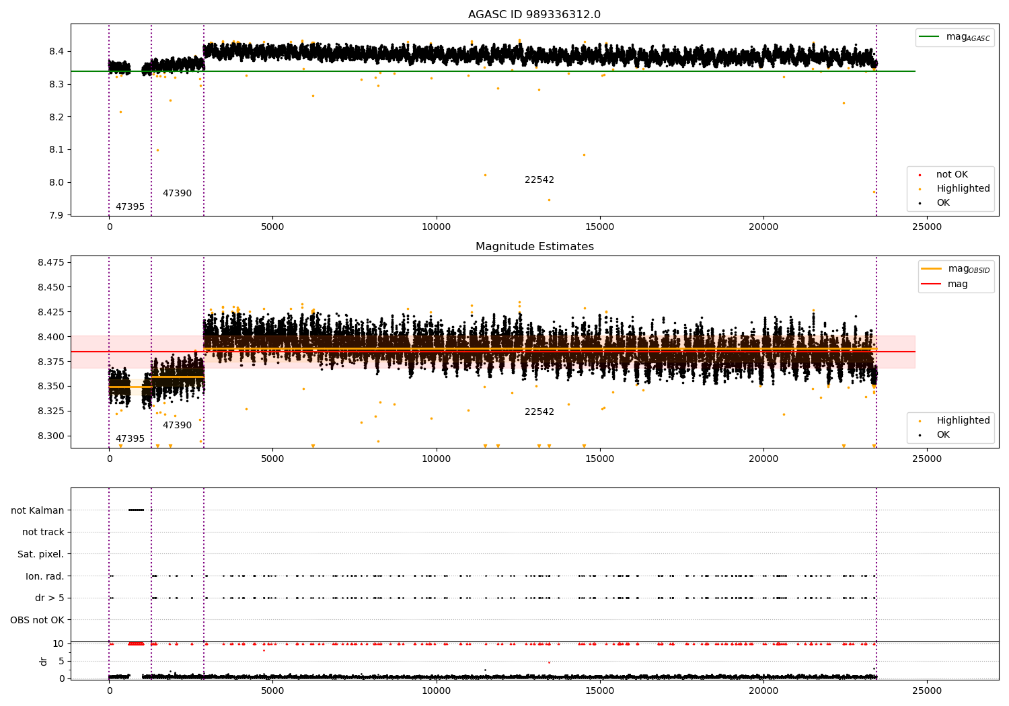This screenshot has height=706, width=1009.
Task: Click the 'dr' y-axis label
Action: coord(44,661)
